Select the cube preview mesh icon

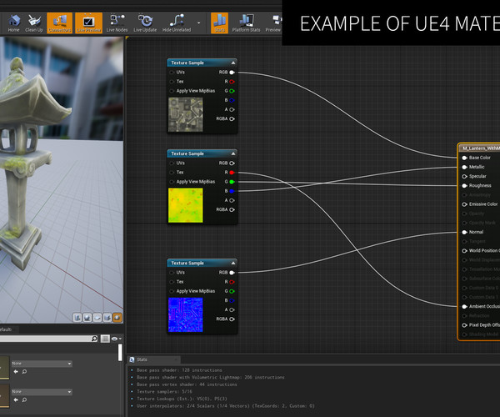pos(107,317)
